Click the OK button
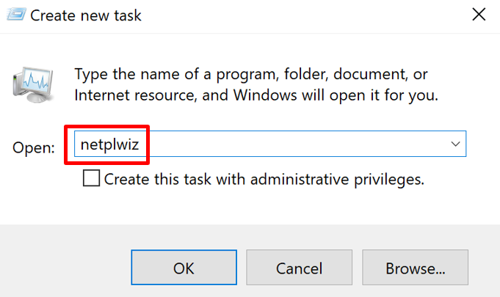 click(x=184, y=268)
